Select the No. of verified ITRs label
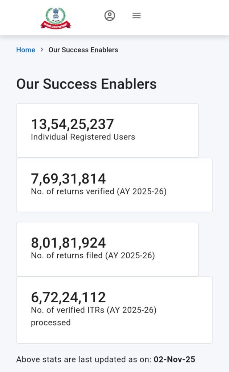Screen dimensions: 229x372 (x=94, y=310)
